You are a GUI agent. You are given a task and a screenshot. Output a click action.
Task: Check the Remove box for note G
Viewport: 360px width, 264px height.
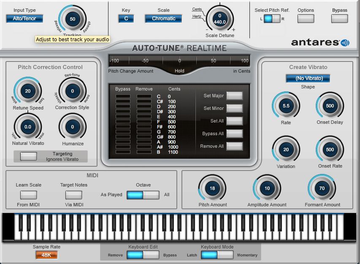pos(144,131)
